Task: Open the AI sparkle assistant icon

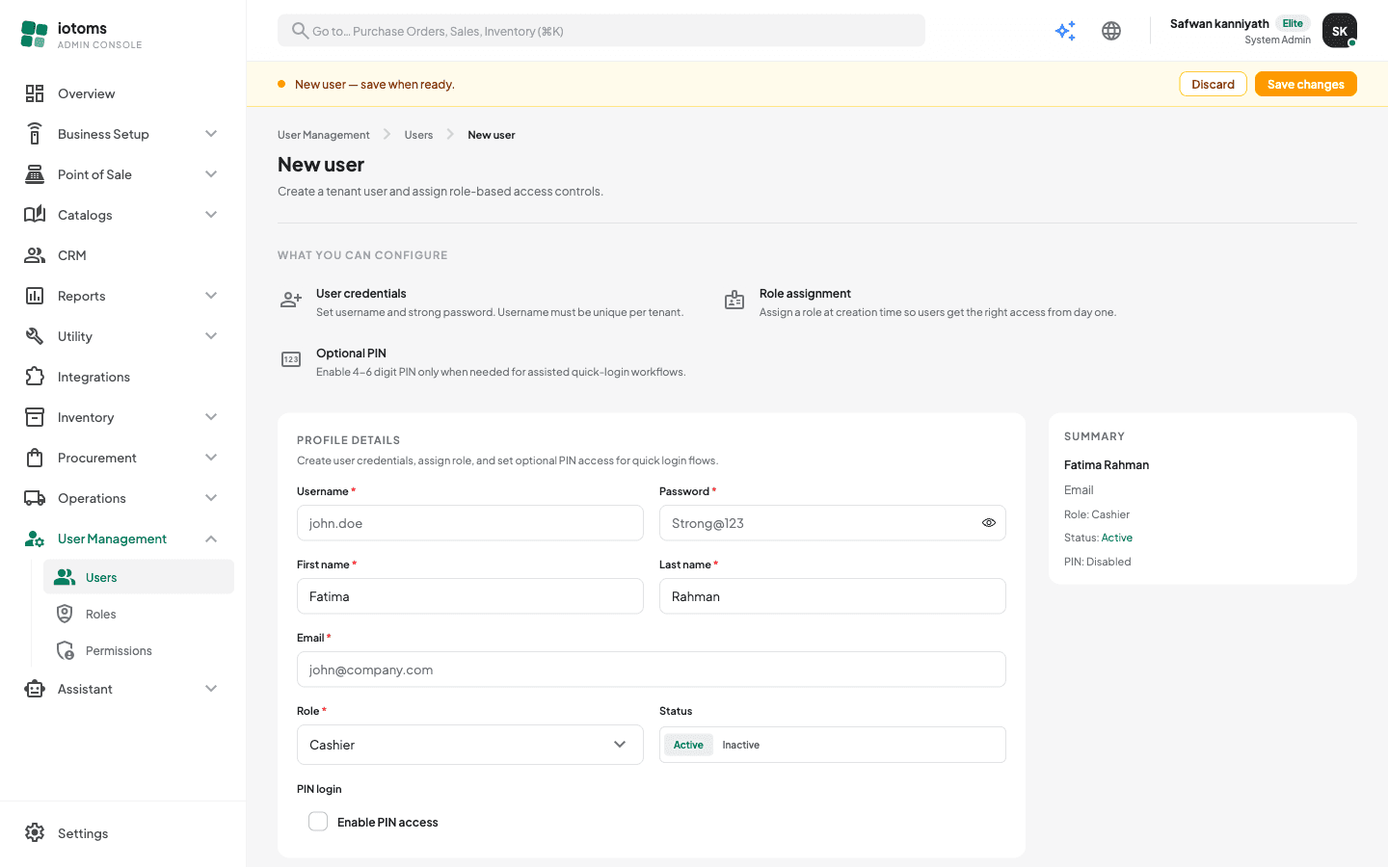Action: click(1065, 31)
